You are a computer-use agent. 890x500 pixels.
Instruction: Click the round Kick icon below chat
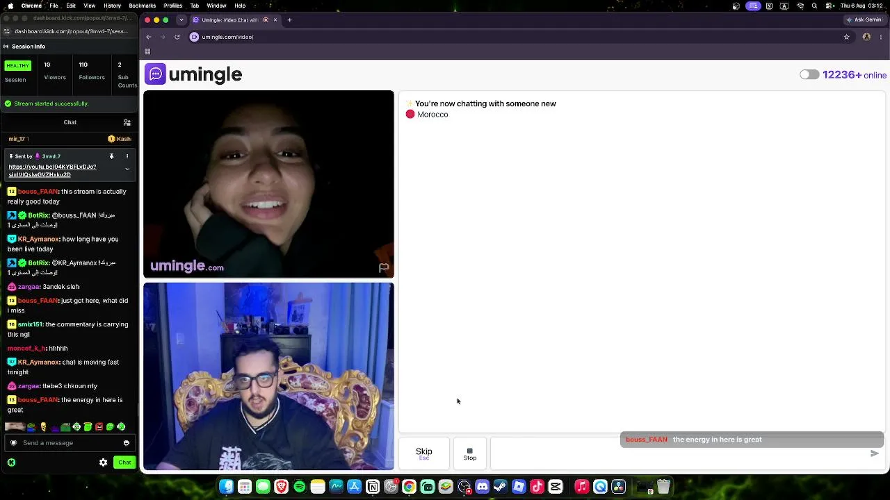click(x=11, y=462)
